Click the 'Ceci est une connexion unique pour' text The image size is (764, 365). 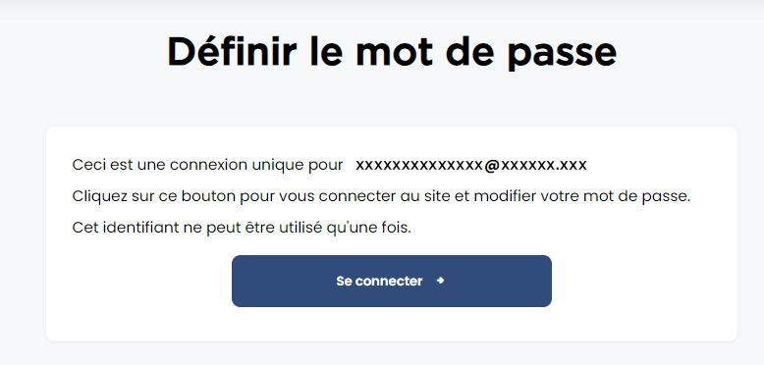tap(207, 165)
